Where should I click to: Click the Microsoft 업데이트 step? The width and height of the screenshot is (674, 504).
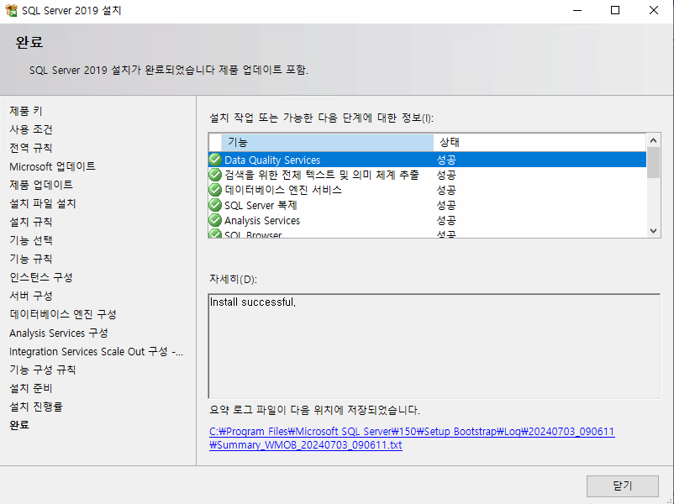(52, 166)
